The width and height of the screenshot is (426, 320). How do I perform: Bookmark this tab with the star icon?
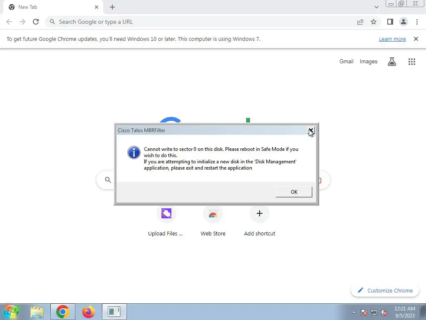pyautogui.click(x=374, y=22)
